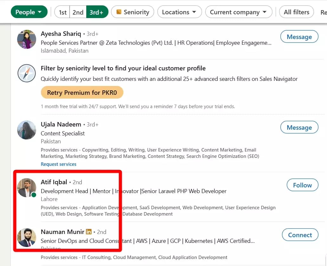The height and width of the screenshot is (266, 327).
Task: Click Retry Premium for PKR0
Action: coord(82,93)
